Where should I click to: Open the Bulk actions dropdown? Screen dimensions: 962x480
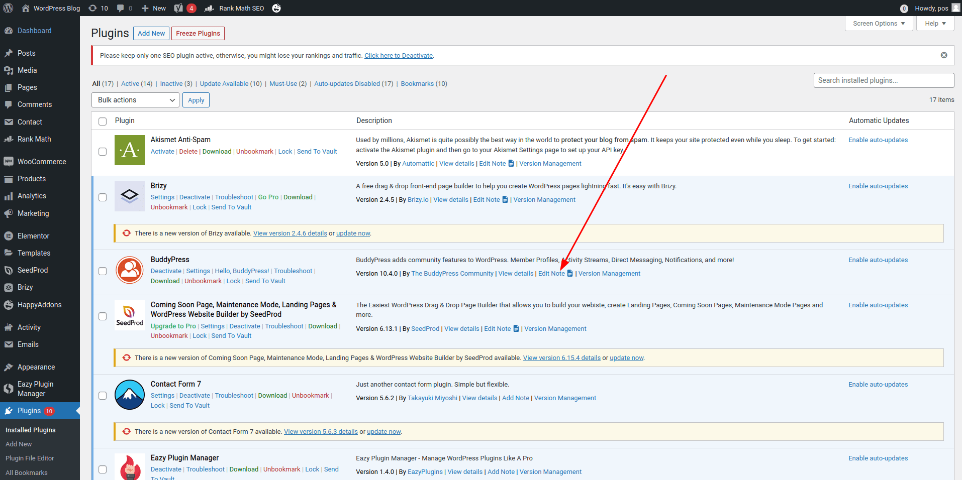136,100
